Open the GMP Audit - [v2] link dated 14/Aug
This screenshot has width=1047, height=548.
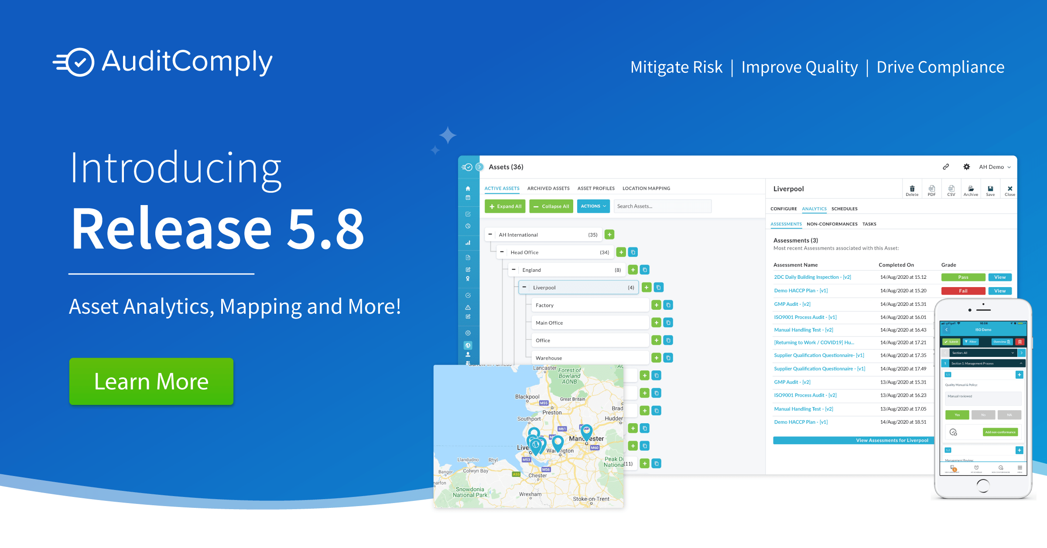792,304
